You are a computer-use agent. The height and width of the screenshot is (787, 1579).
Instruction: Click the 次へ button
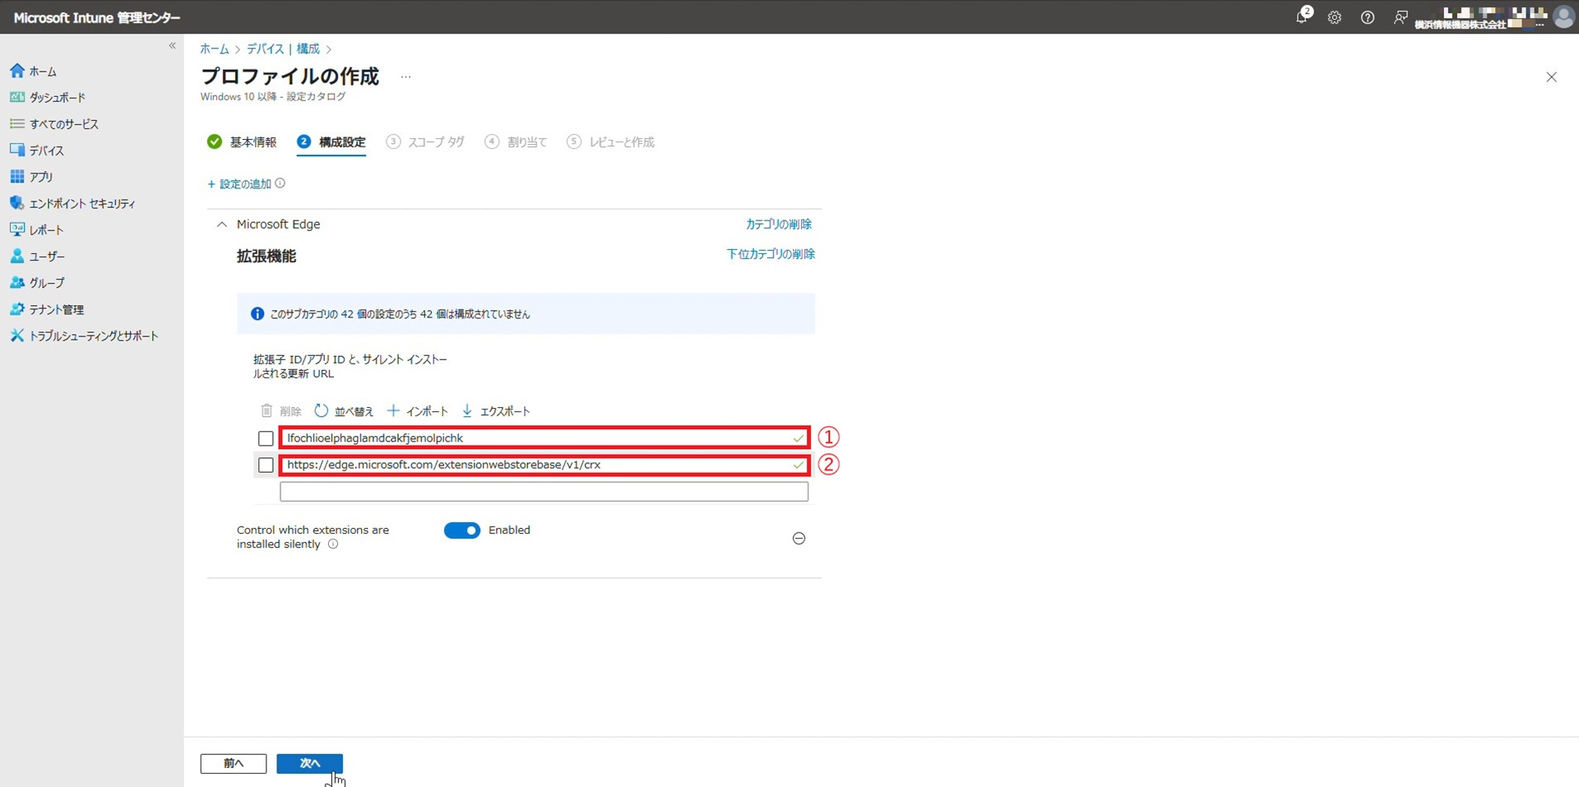[309, 763]
